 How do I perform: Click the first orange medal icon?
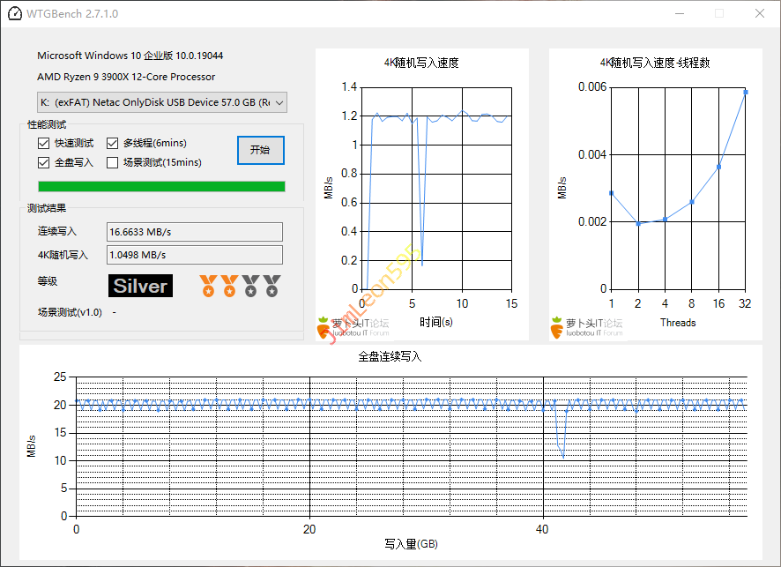click(x=208, y=286)
